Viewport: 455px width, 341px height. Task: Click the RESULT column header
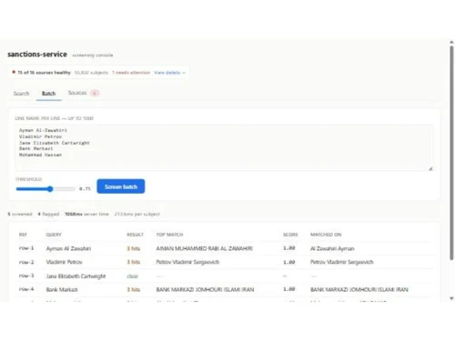(135, 235)
